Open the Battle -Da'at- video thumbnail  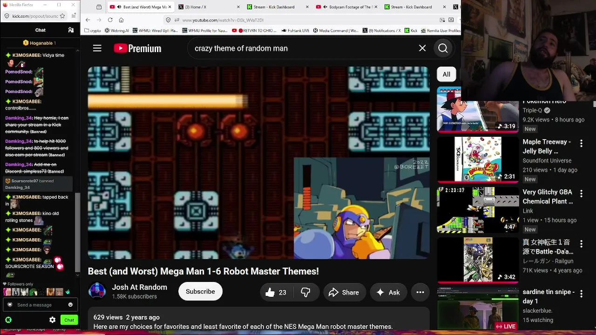[478, 260]
